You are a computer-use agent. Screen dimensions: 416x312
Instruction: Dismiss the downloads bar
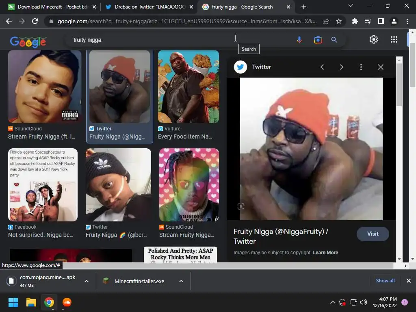pos(409,281)
